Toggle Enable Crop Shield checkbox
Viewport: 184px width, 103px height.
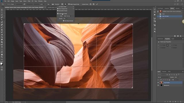58,14
